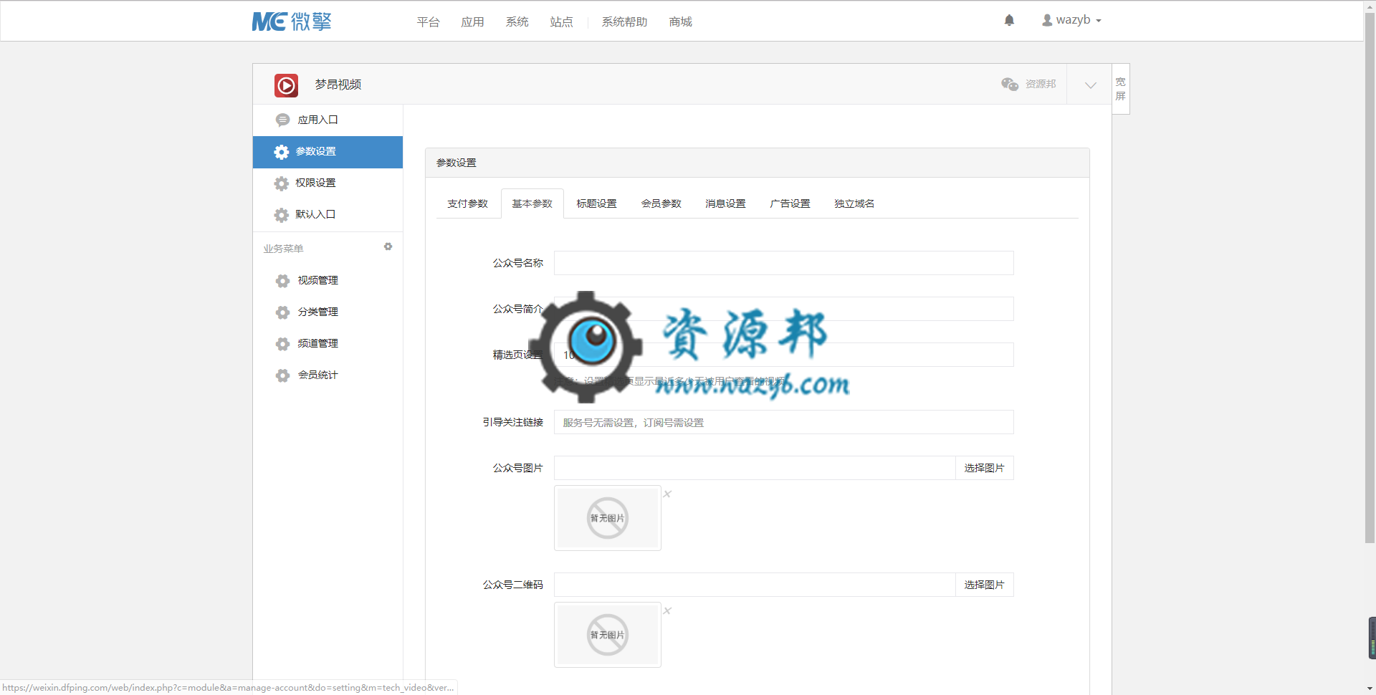
Task: Focus the 引导关注链接 input field
Action: tap(783, 422)
